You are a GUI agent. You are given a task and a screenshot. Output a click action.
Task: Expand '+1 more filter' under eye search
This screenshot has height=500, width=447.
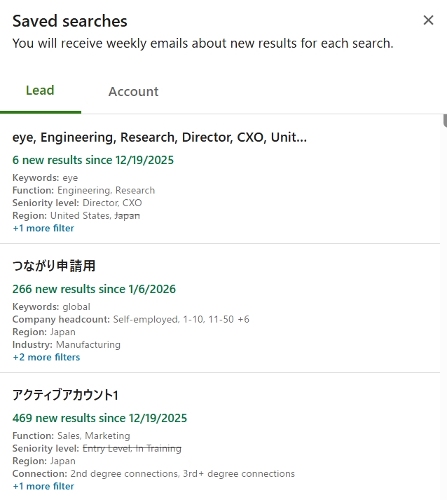tap(43, 228)
